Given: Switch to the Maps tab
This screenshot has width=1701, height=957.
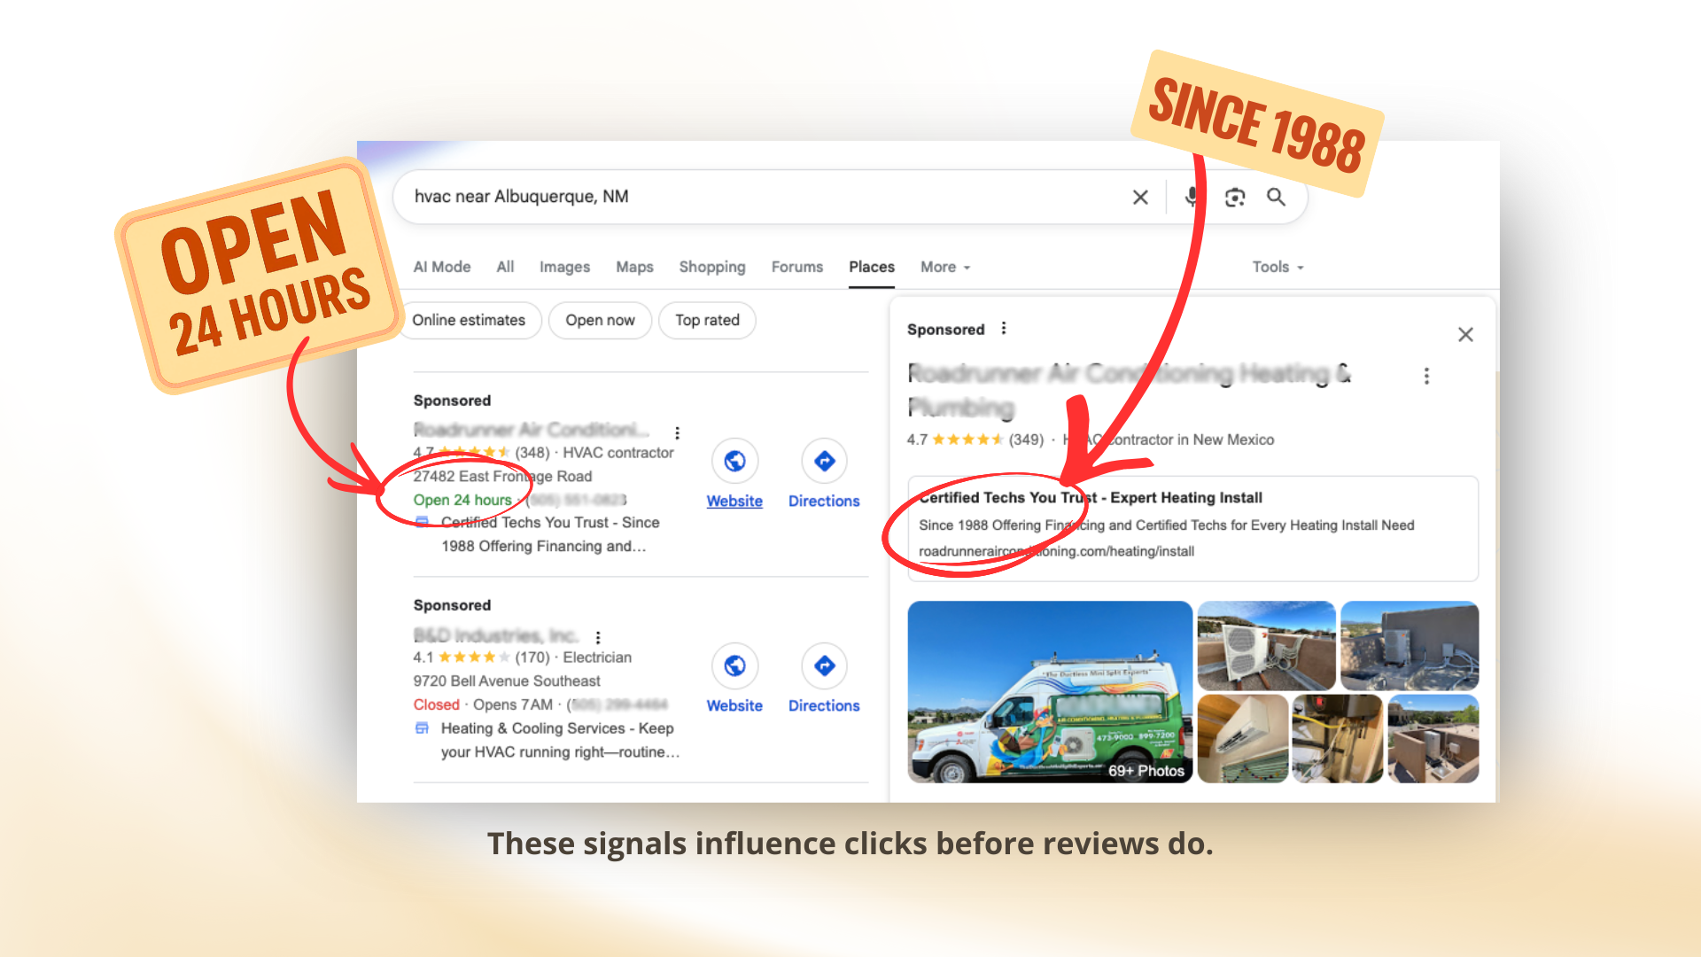Looking at the screenshot, I should tap(634, 267).
